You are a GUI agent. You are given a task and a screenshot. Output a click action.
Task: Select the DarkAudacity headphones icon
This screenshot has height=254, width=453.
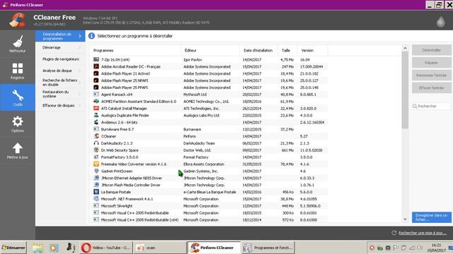point(96,143)
